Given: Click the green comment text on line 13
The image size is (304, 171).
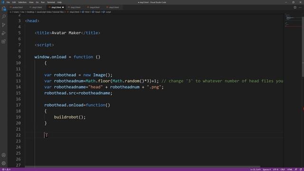Looking at the screenshot, I should (222, 81).
